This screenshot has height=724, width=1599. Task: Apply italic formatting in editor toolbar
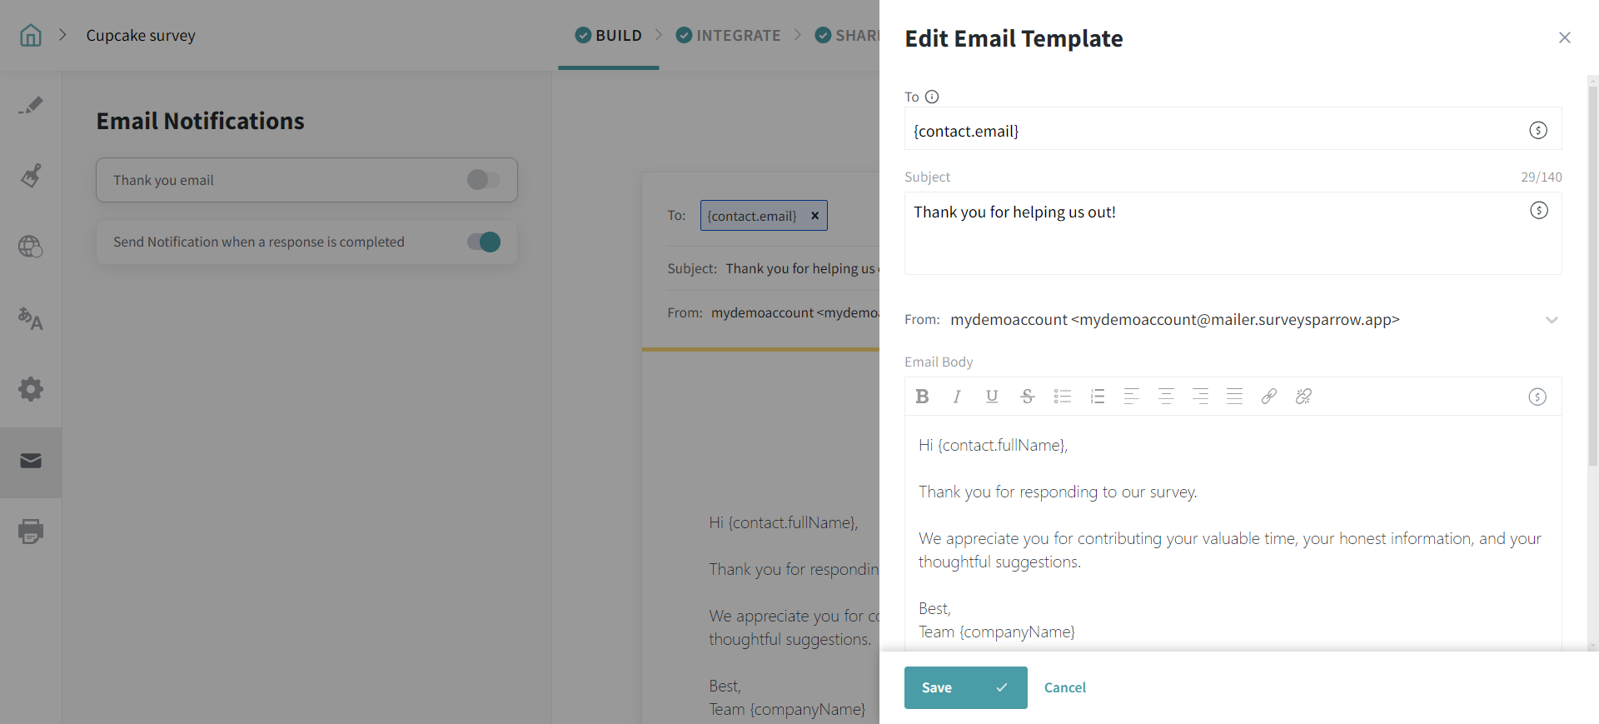click(957, 397)
